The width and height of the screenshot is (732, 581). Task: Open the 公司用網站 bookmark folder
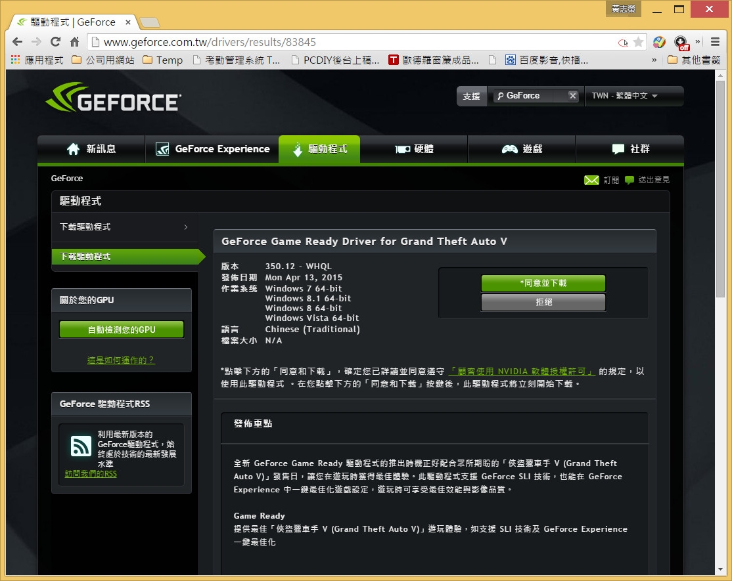103,60
